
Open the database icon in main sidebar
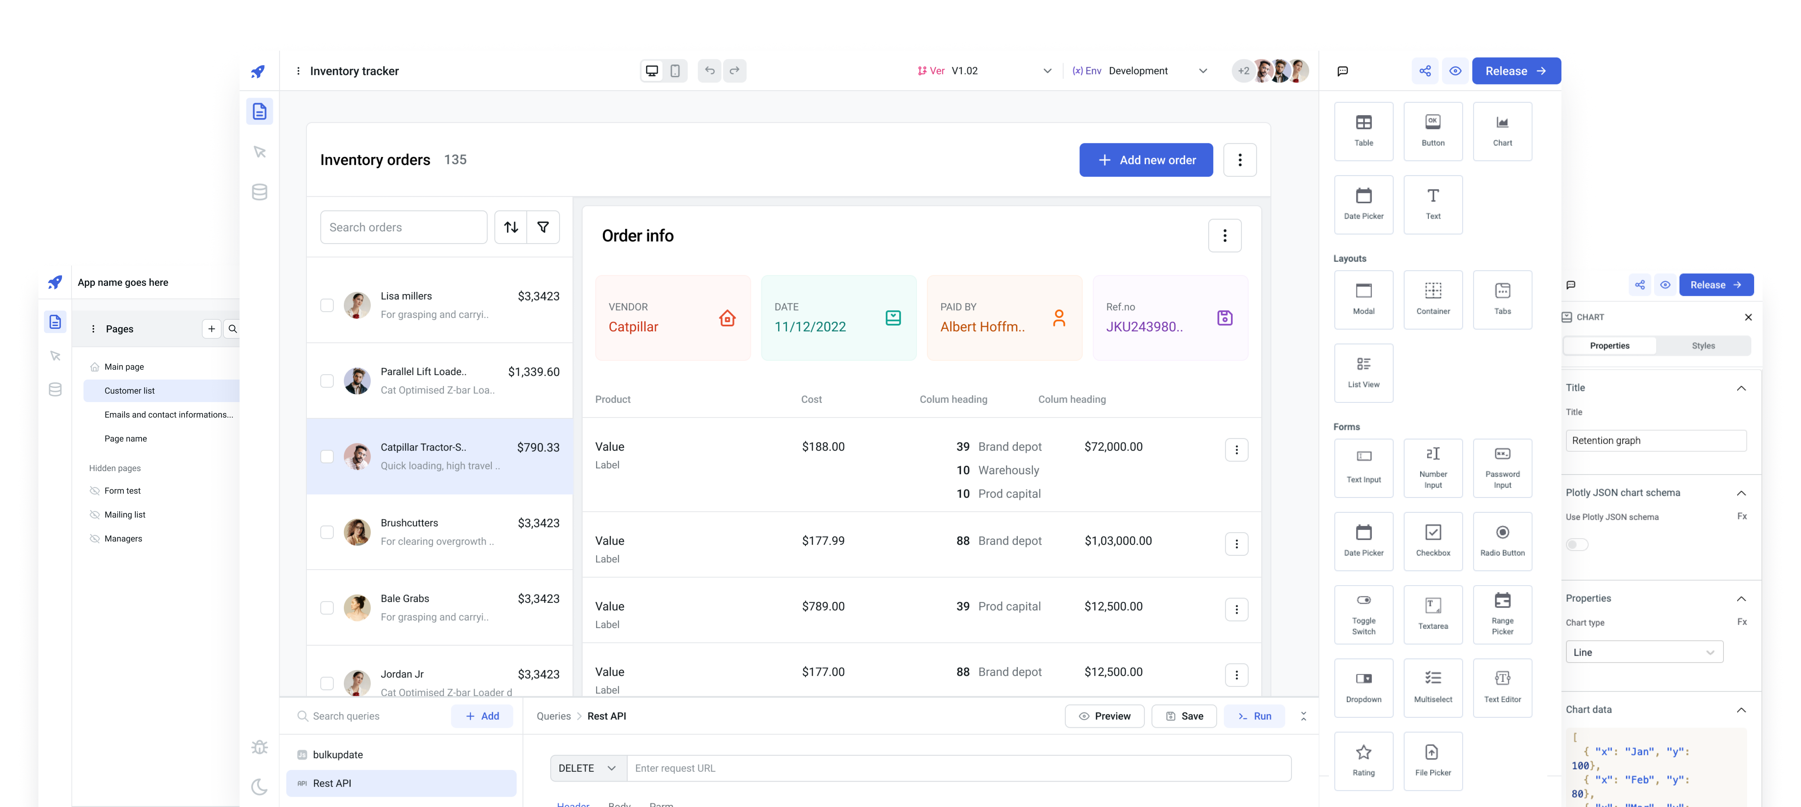(259, 192)
